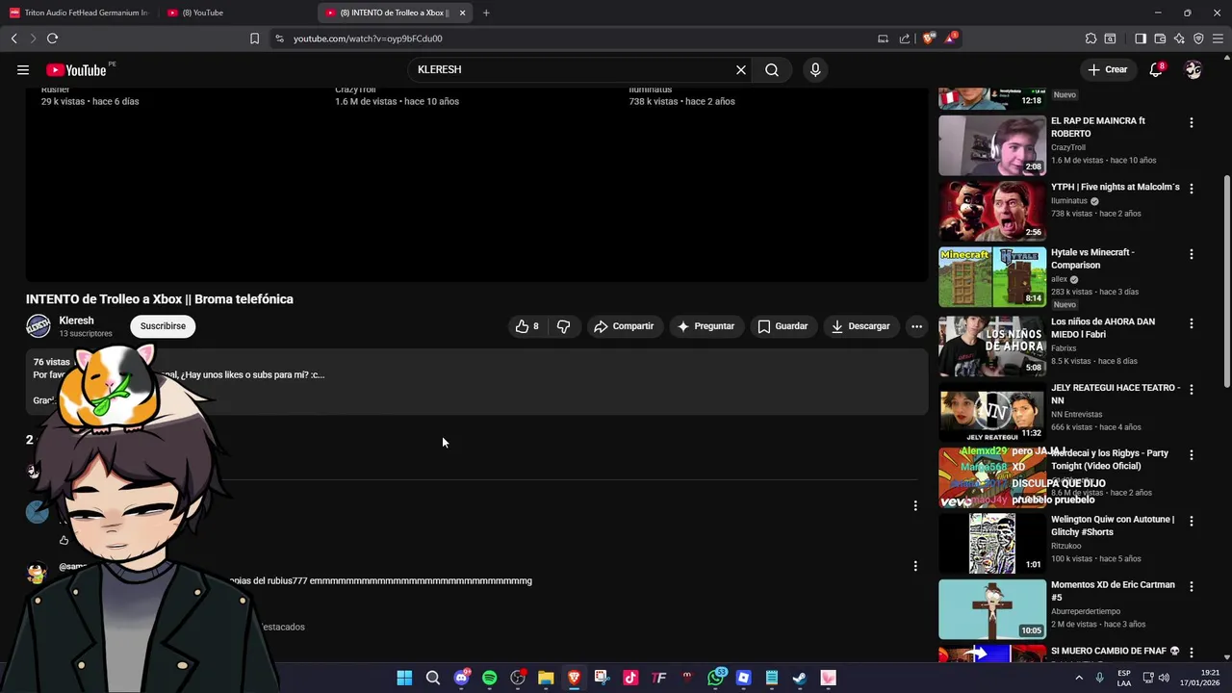Click the browser address bar URL
This screenshot has width=1232, height=693.
(368, 38)
